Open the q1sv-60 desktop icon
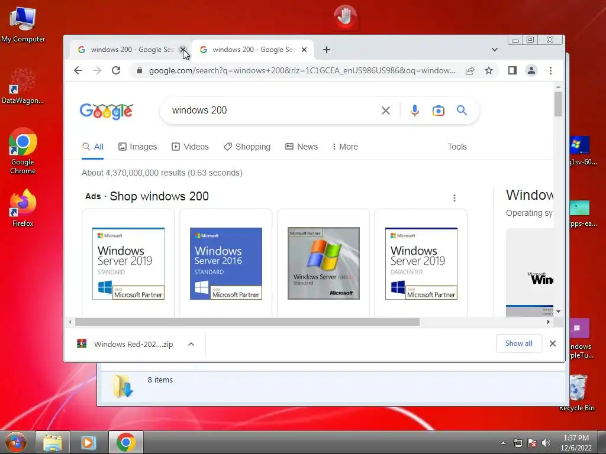Image resolution: width=606 pixels, height=454 pixels. [583, 151]
